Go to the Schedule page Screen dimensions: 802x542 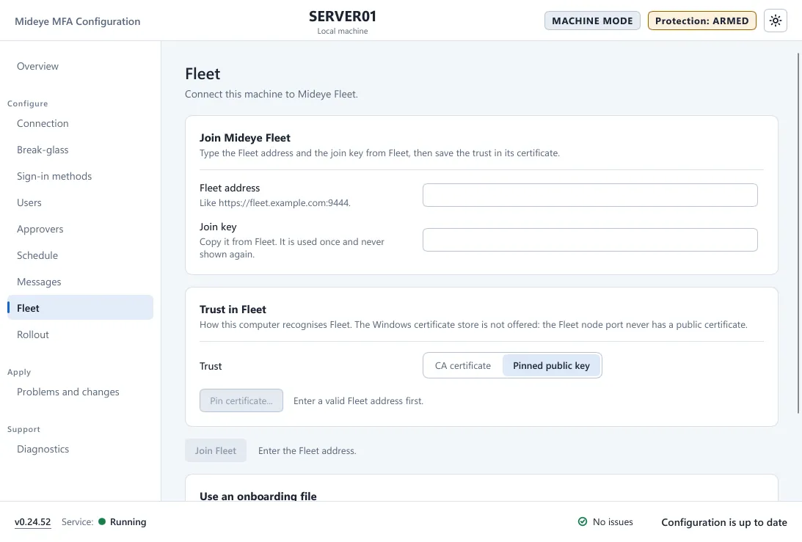point(37,255)
